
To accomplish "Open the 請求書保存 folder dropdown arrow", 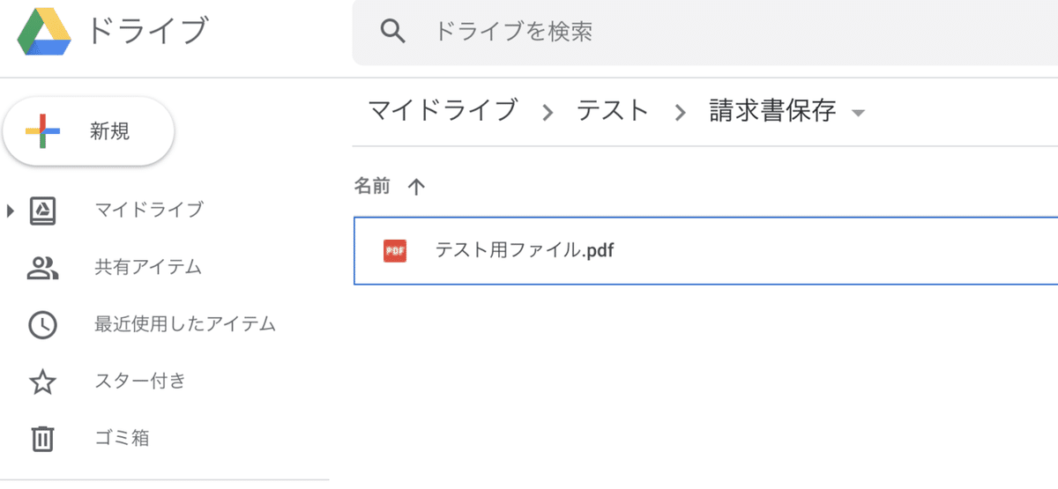I will (x=858, y=113).
